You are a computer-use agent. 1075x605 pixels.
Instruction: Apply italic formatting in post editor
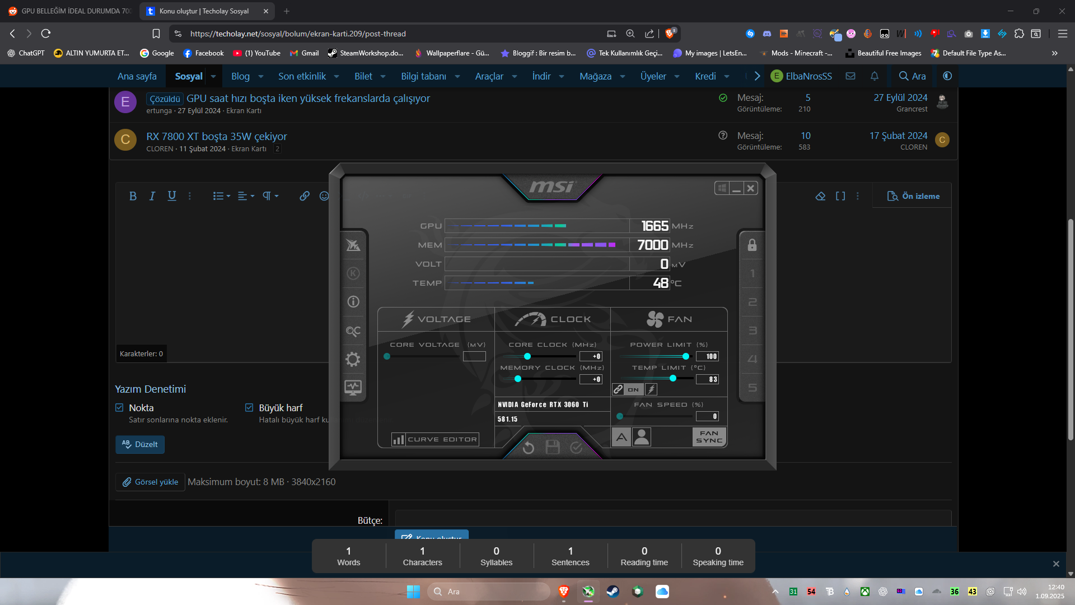point(152,196)
